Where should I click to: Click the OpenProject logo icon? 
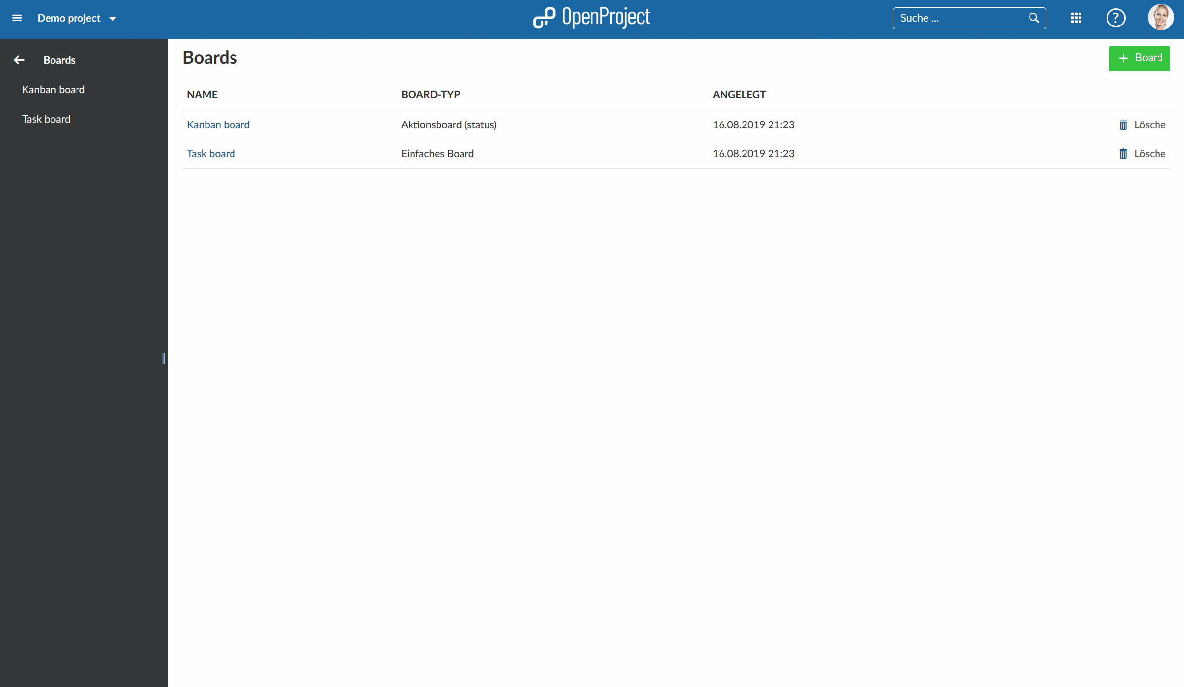(x=541, y=18)
